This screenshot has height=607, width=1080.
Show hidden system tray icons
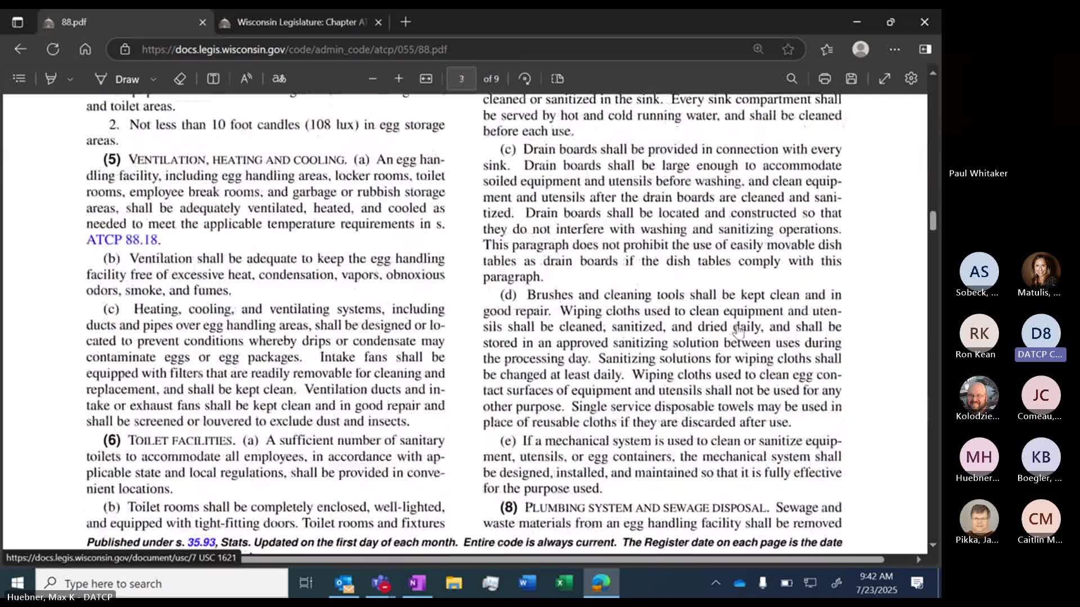tap(715, 583)
